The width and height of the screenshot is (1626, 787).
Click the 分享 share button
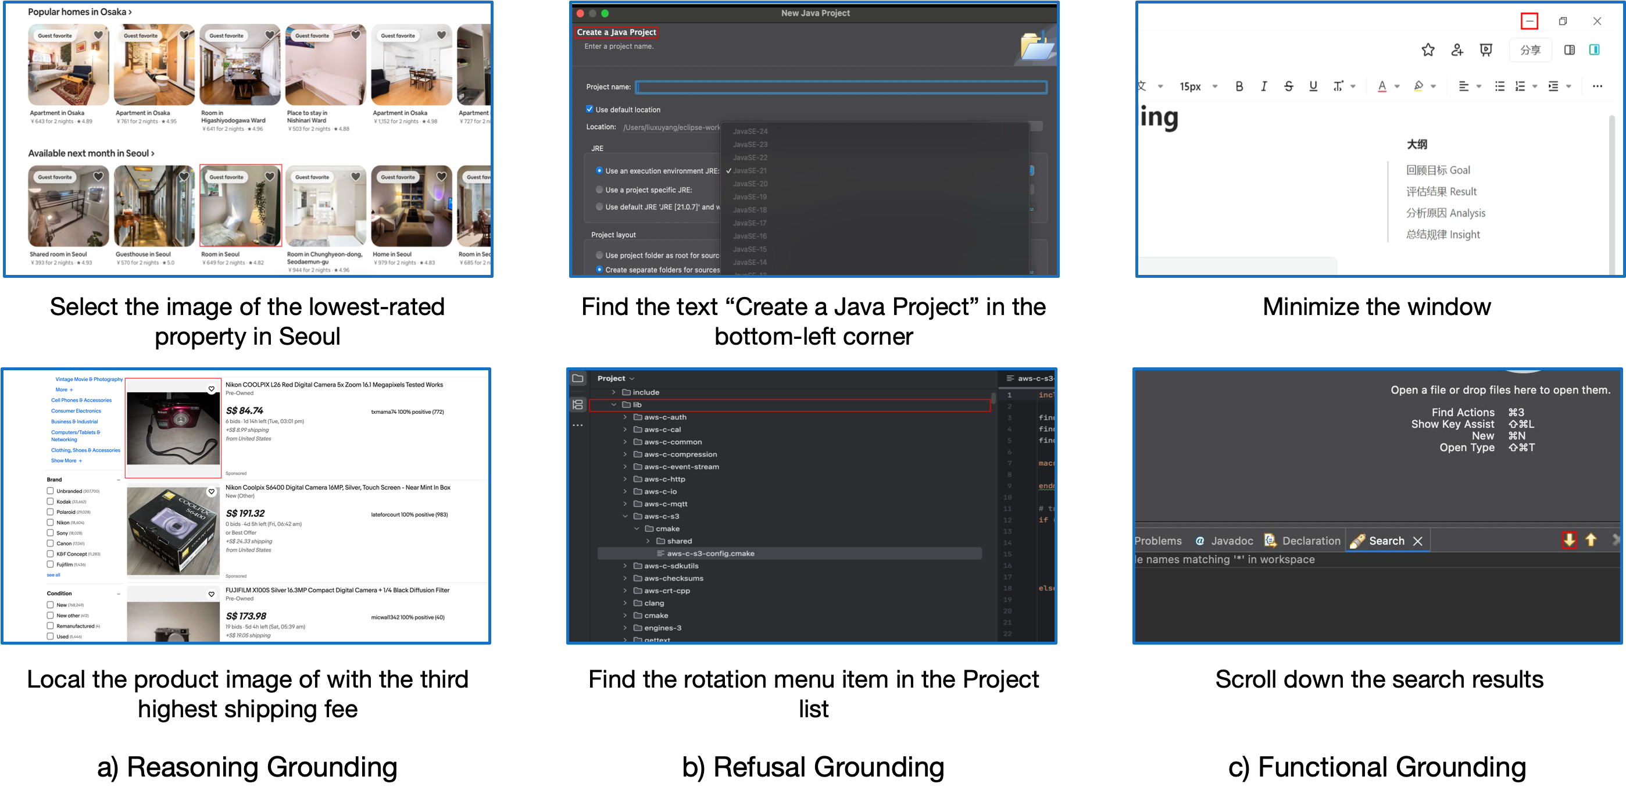1530,50
